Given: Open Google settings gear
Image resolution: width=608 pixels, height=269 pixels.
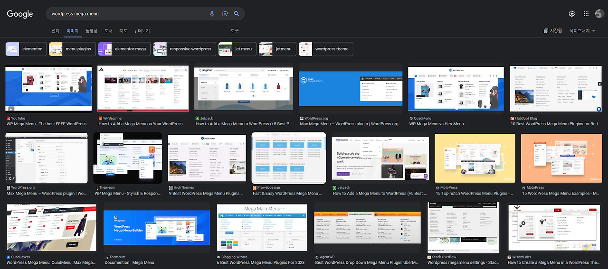Looking at the screenshot, I should [572, 14].
